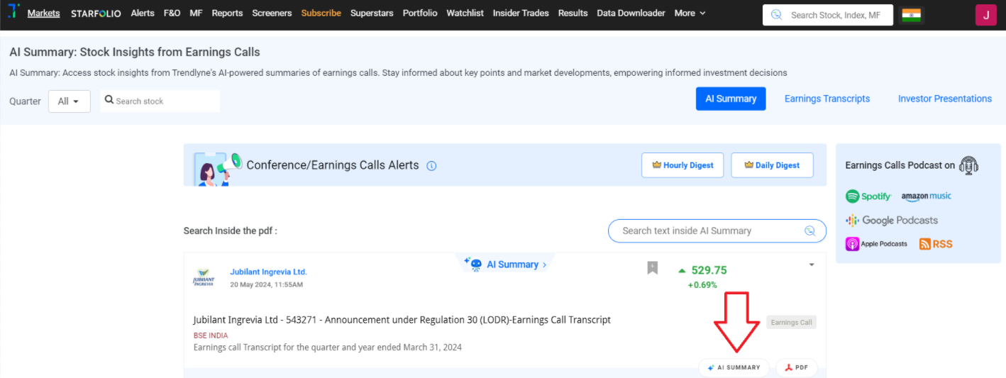Image resolution: width=1006 pixels, height=378 pixels.
Task: Click the Search text inside AI Summary field
Action: [x=717, y=230]
